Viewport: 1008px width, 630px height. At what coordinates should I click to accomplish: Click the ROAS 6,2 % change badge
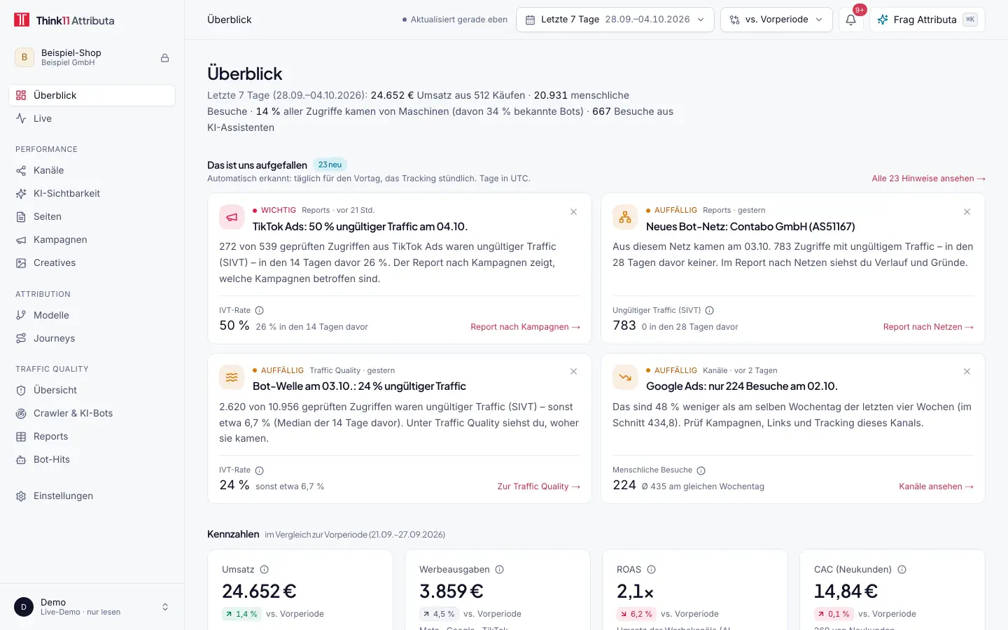[x=636, y=614]
